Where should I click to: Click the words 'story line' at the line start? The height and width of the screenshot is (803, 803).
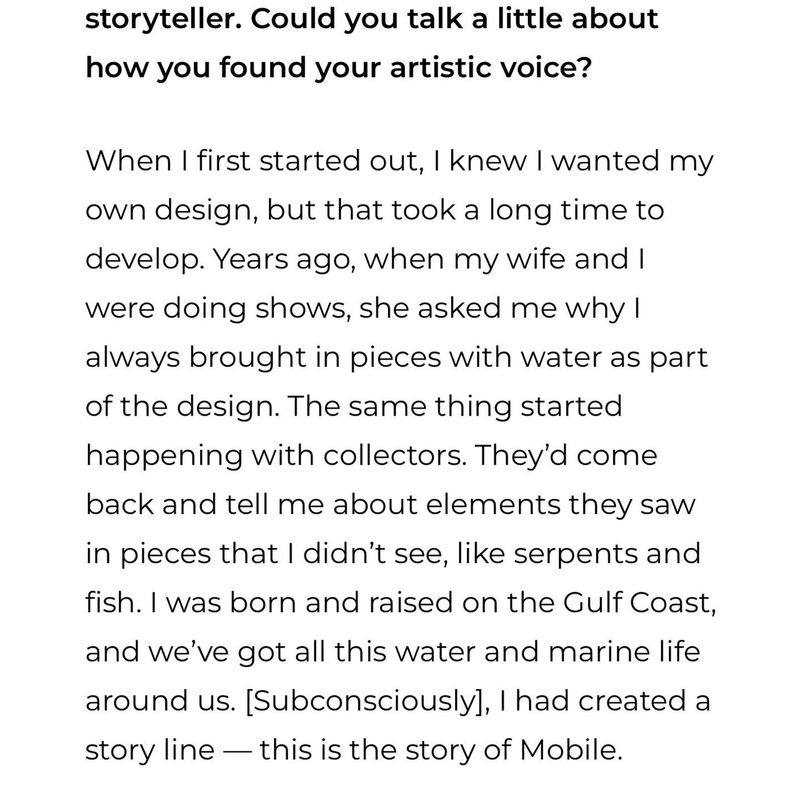(x=149, y=750)
